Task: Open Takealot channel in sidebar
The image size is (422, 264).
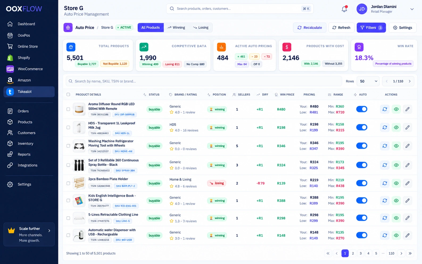Action: coord(29,92)
